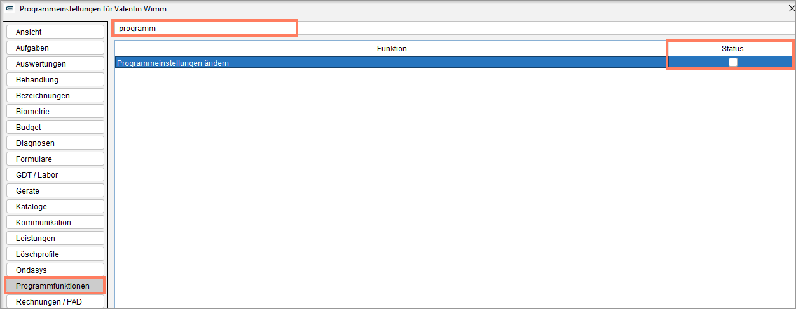Click the Status column header
Image resolution: width=796 pixels, height=309 pixels.
tap(731, 48)
